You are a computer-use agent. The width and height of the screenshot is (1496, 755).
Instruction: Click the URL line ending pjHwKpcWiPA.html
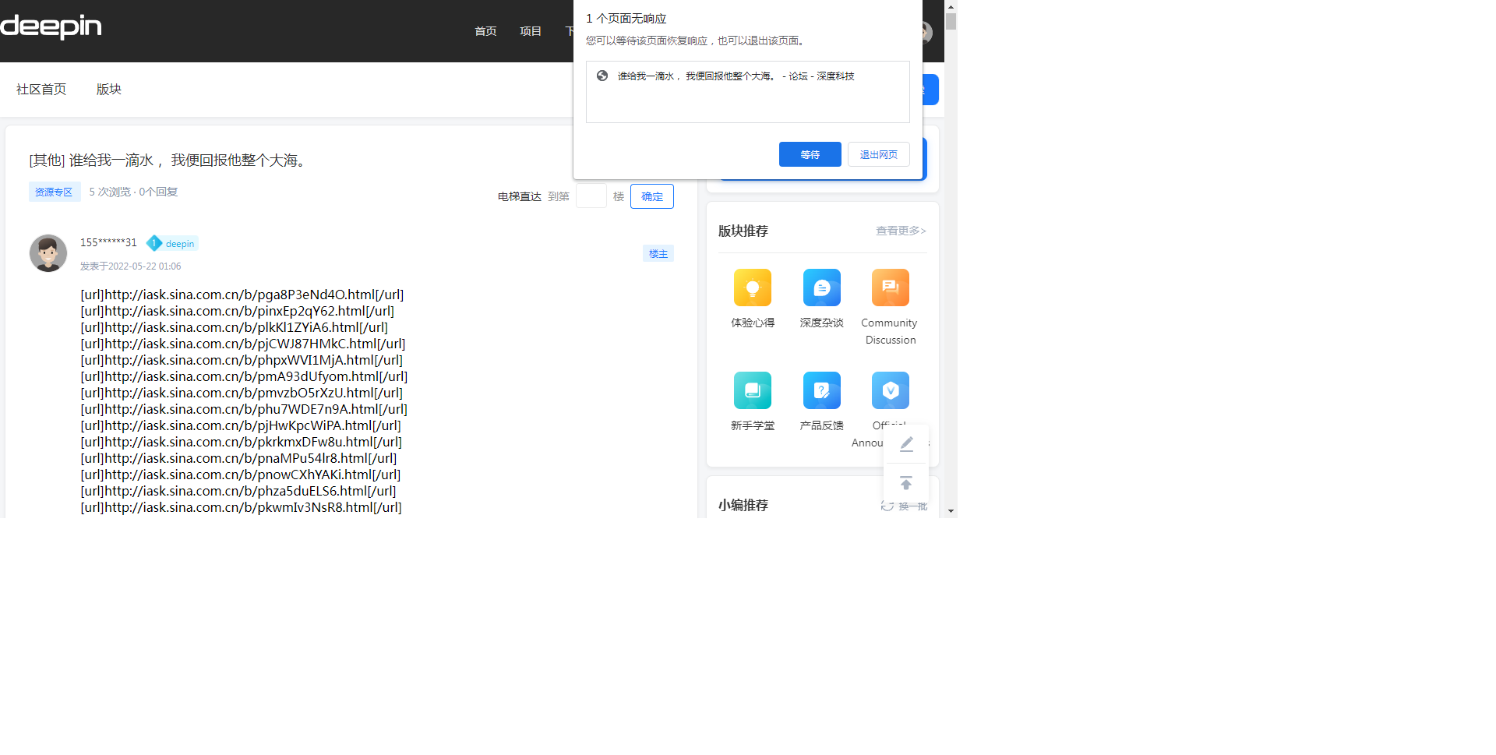click(x=241, y=425)
